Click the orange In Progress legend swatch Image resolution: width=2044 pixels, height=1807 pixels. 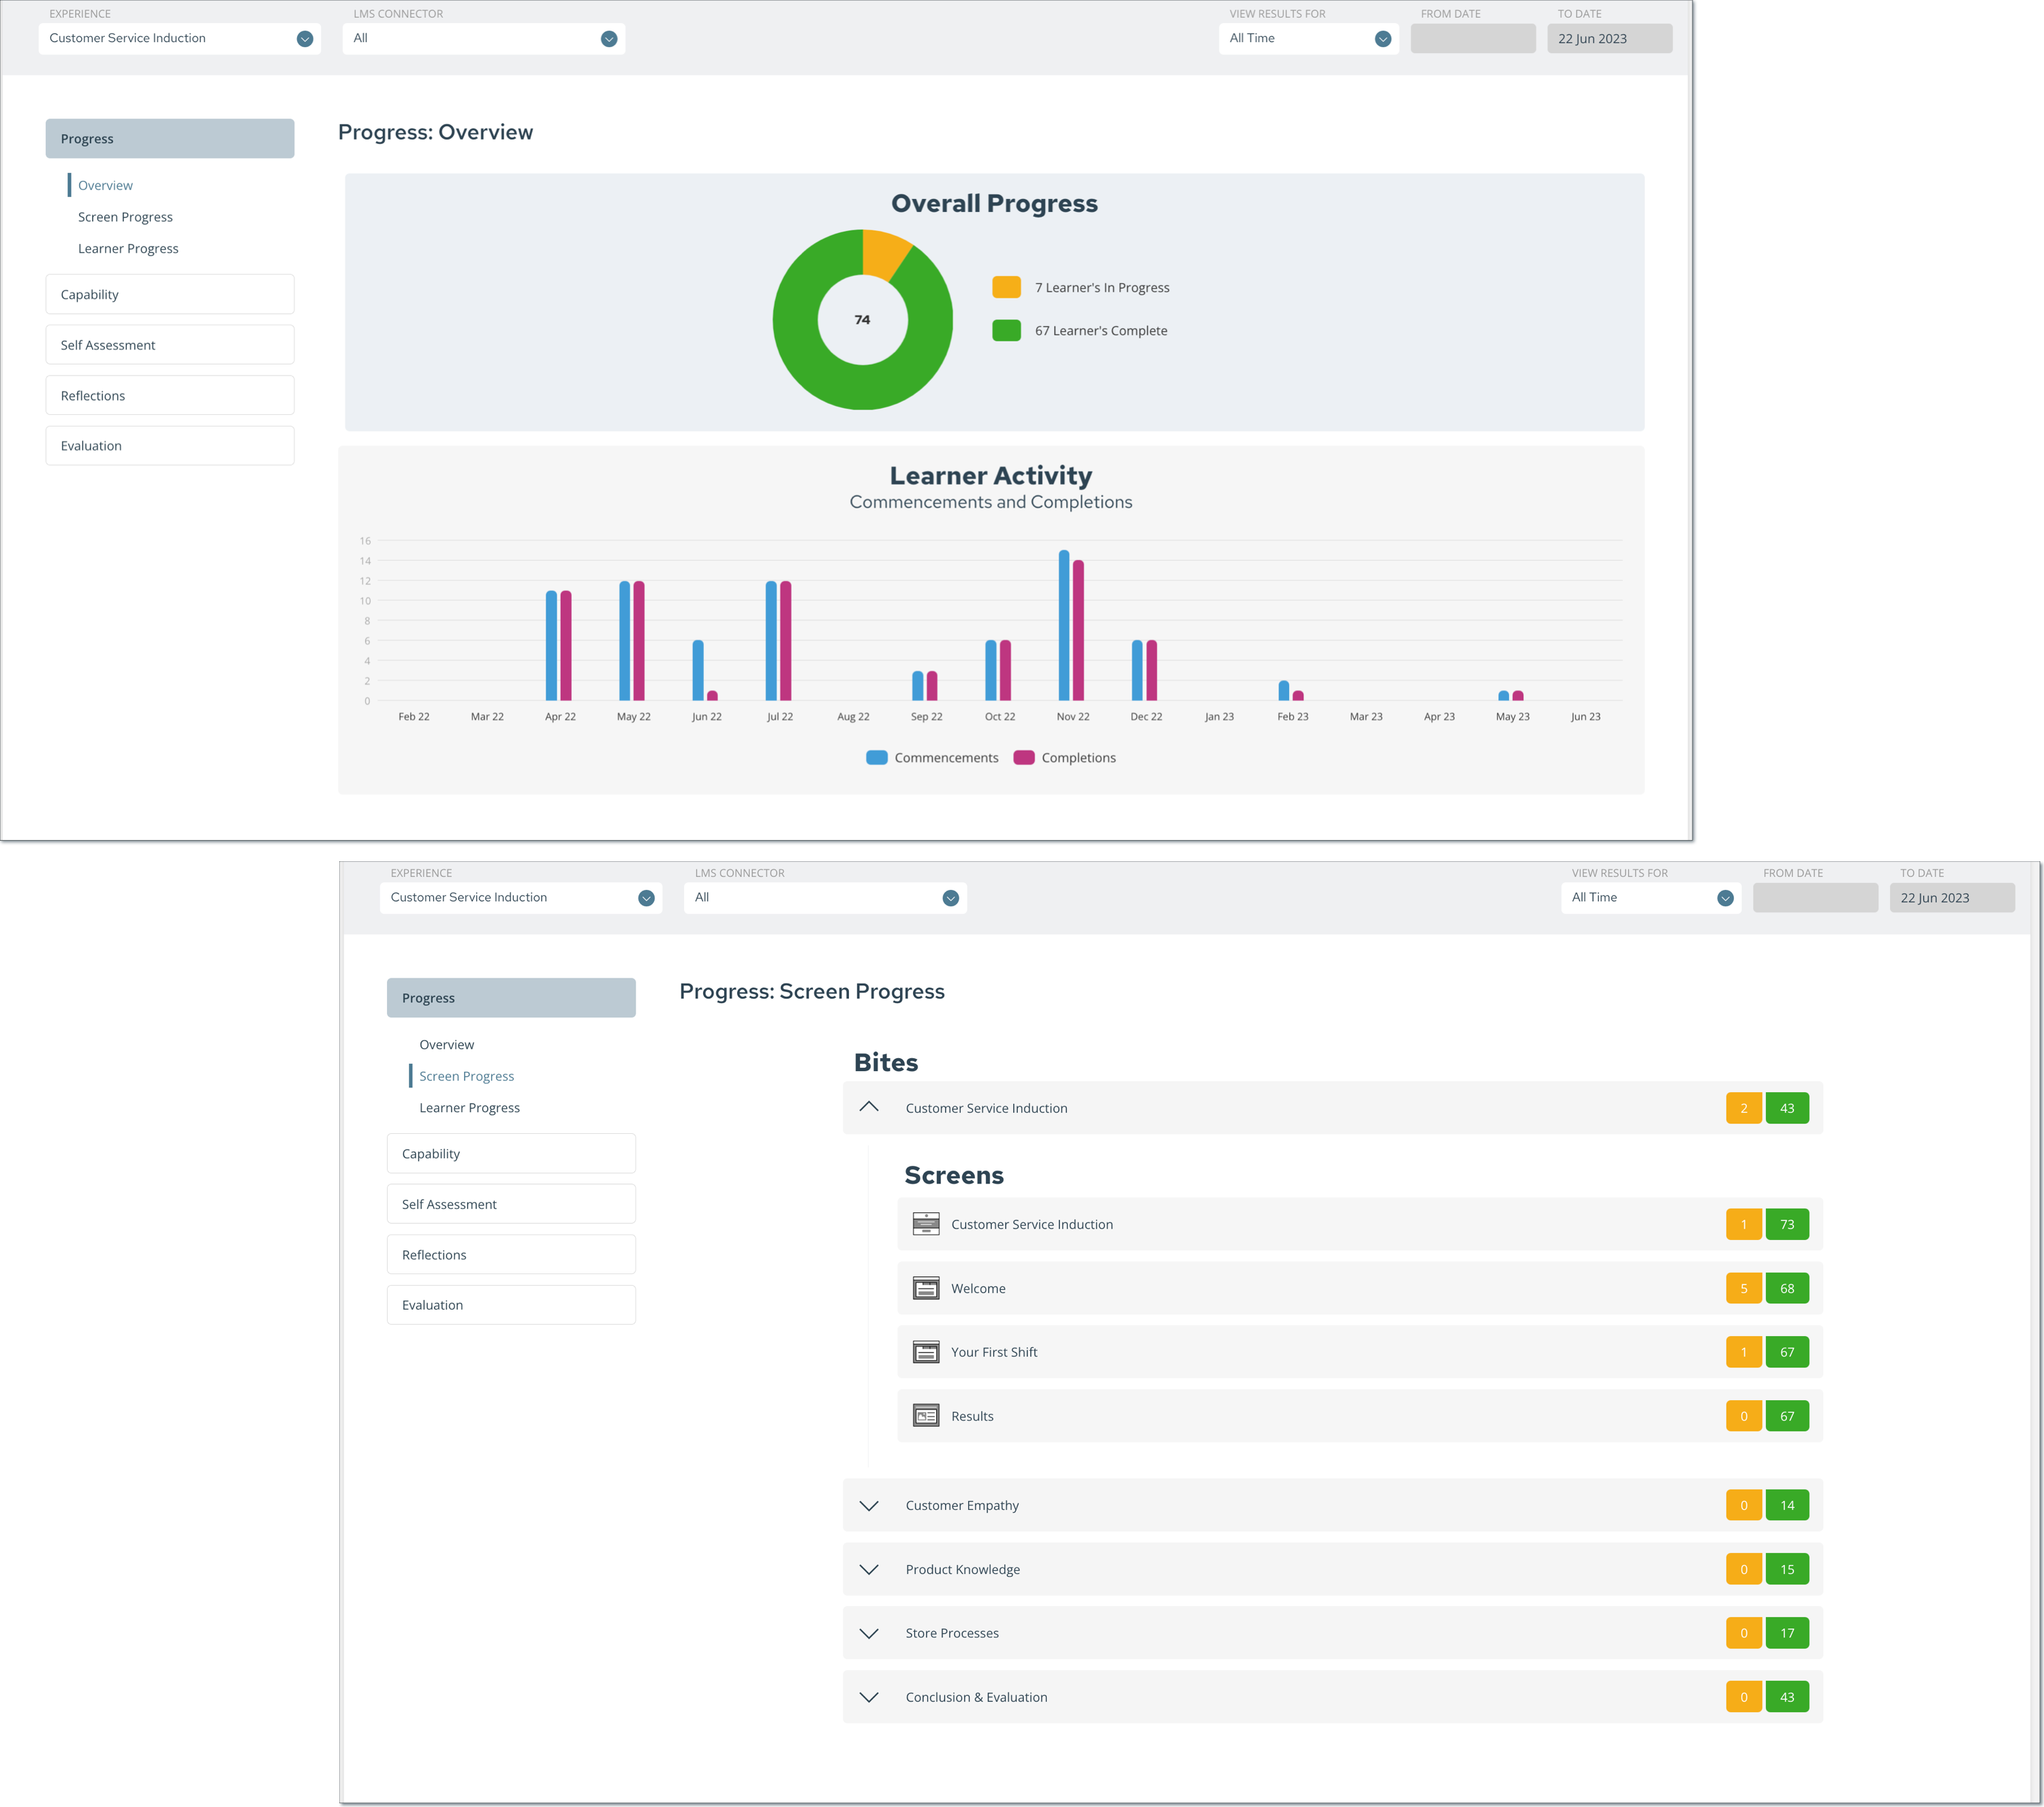coord(1006,288)
